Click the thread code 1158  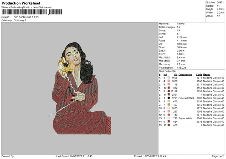click(x=199, y=88)
